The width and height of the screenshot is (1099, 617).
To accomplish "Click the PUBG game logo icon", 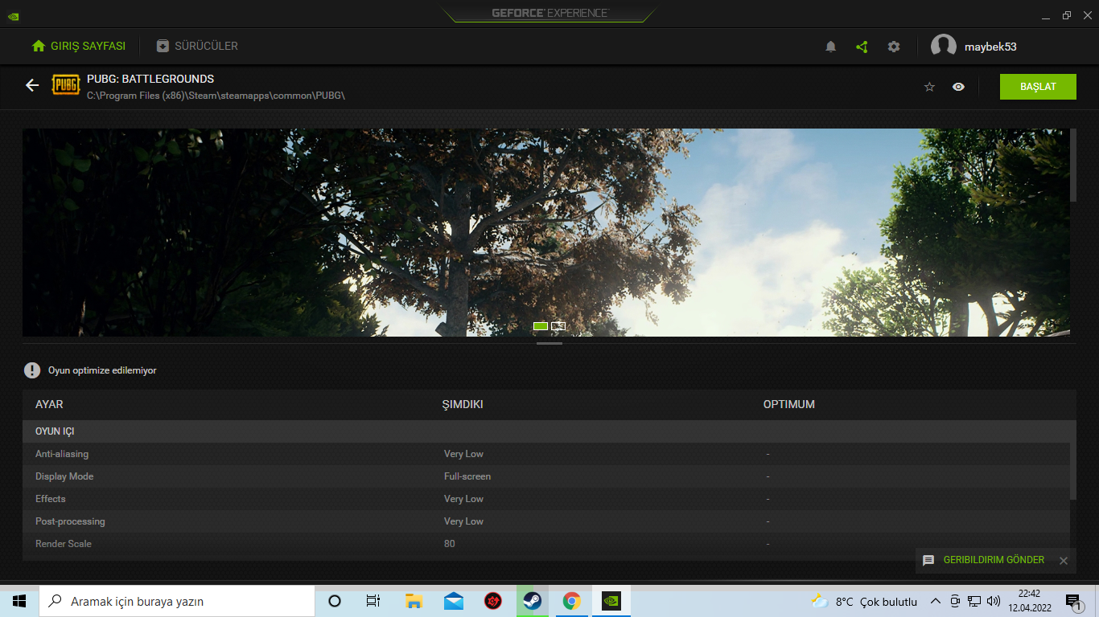I will [66, 85].
